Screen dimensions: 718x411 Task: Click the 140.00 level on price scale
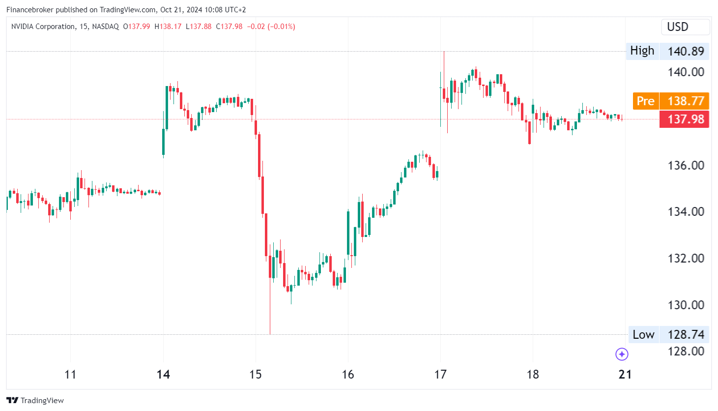pos(686,72)
